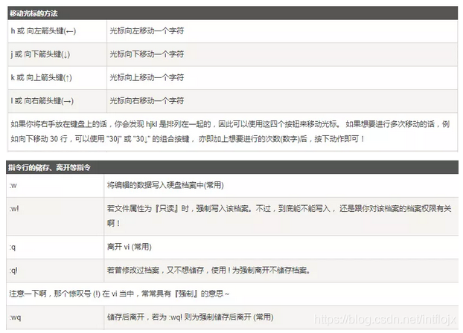Select the '移动光标的方法' table header
This screenshot has height=333, width=463.
(233, 13)
